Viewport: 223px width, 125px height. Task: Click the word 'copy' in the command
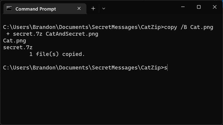[170, 27]
